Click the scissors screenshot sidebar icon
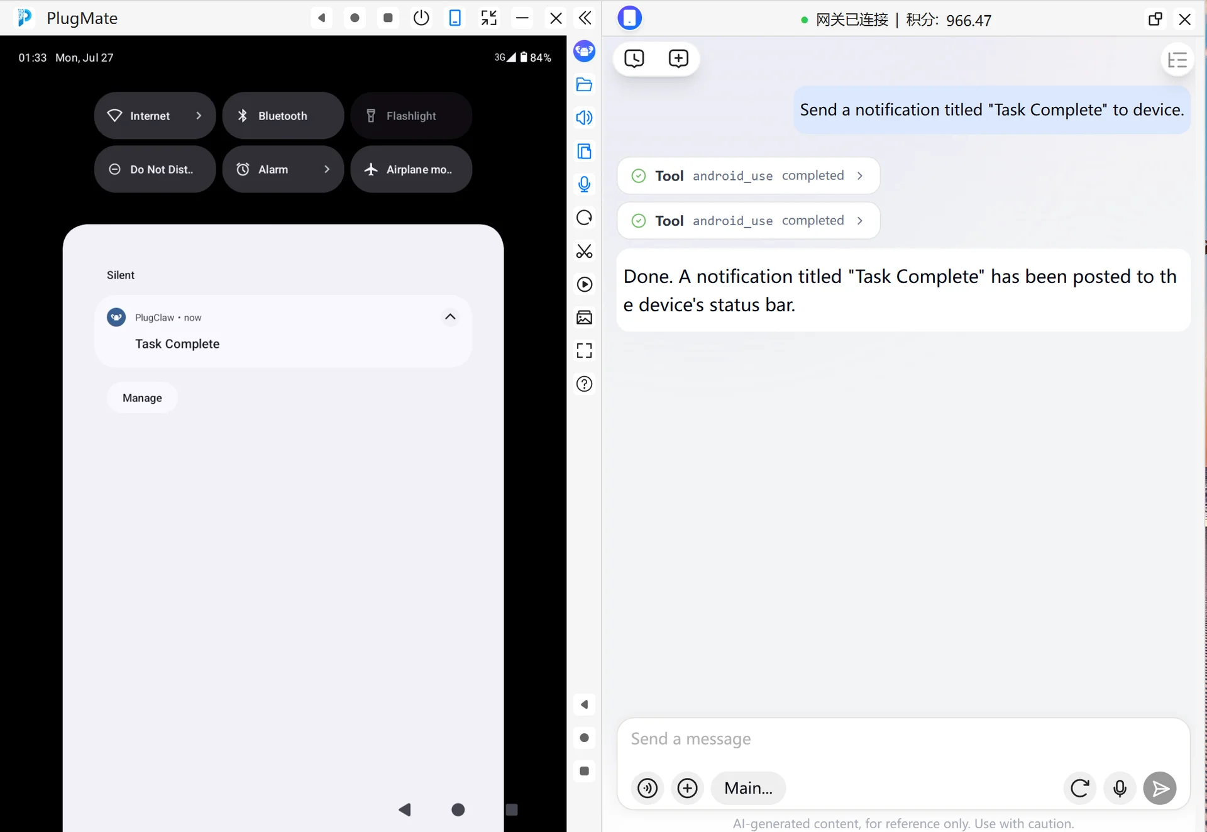The height and width of the screenshot is (832, 1207). (585, 251)
